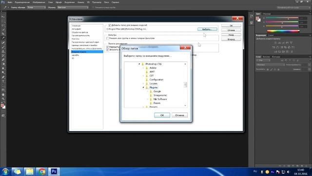Image resolution: width=312 pixels, height=176 pixels.
Task: Click Отмена in the folder browse dialog
Action: coord(179,115)
